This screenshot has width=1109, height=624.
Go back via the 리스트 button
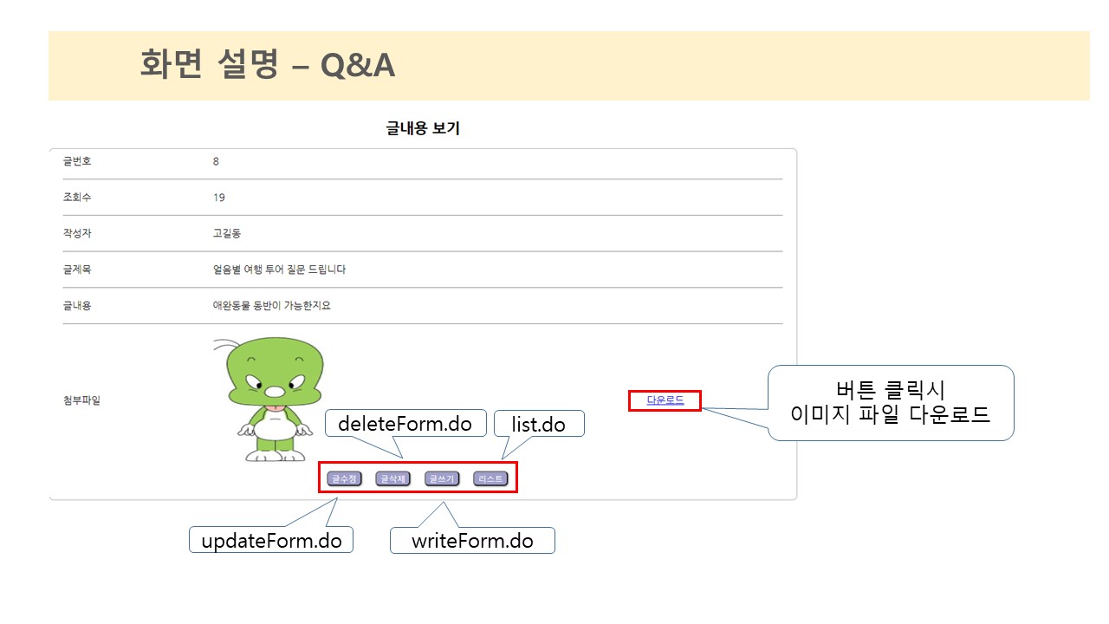click(490, 478)
